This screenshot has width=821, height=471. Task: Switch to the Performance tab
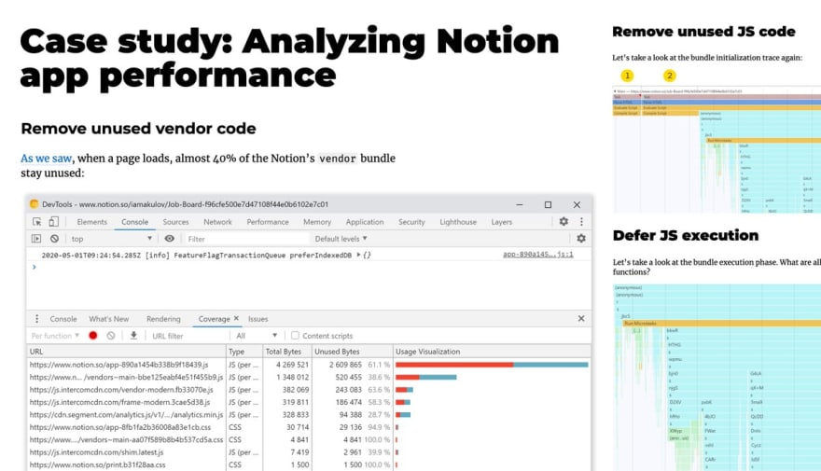point(268,222)
